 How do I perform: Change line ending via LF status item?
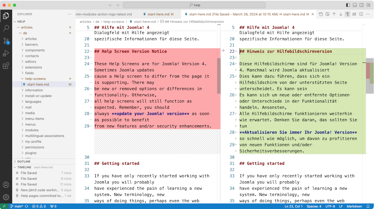[341, 206]
